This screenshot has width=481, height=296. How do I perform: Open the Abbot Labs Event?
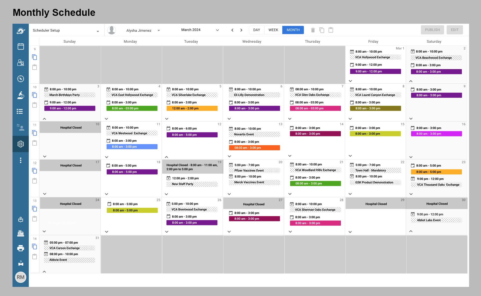436,220
